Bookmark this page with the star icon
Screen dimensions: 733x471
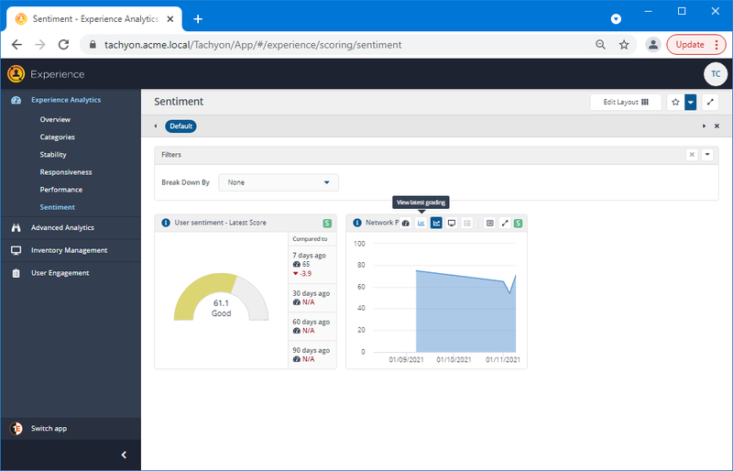pos(624,45)
